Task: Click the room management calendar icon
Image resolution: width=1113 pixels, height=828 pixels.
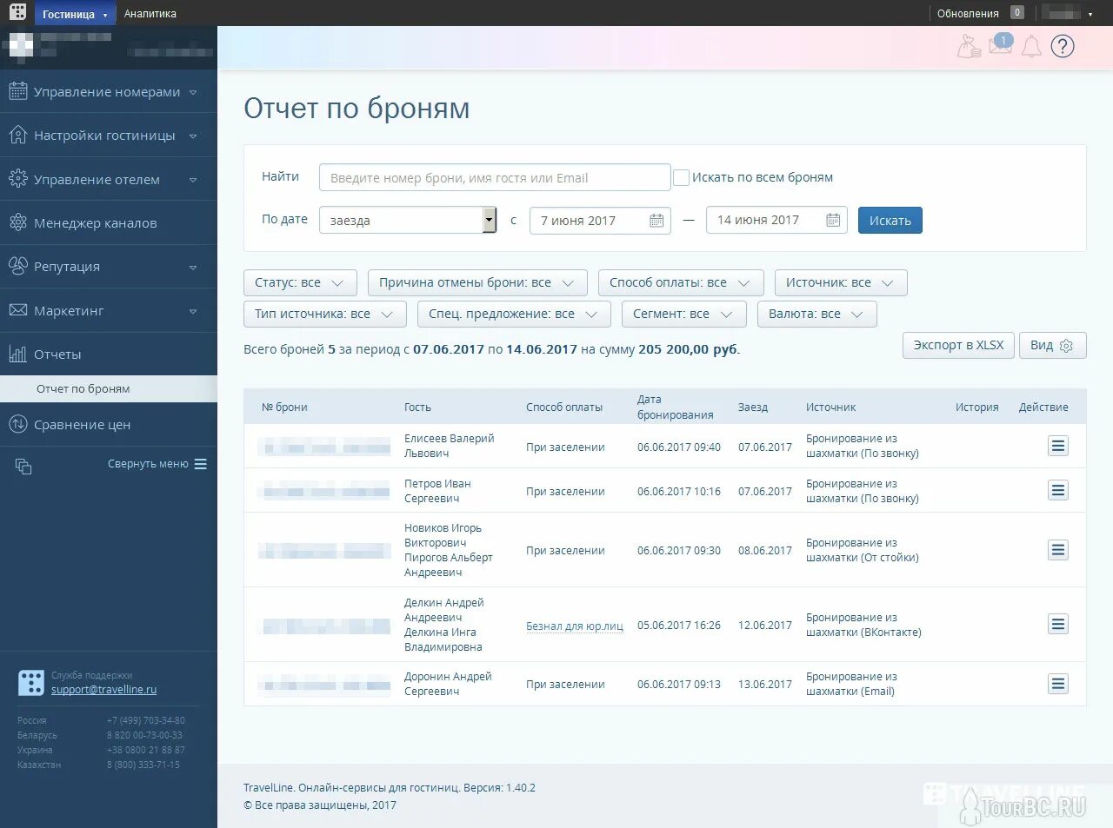Action: coord(17,91)
